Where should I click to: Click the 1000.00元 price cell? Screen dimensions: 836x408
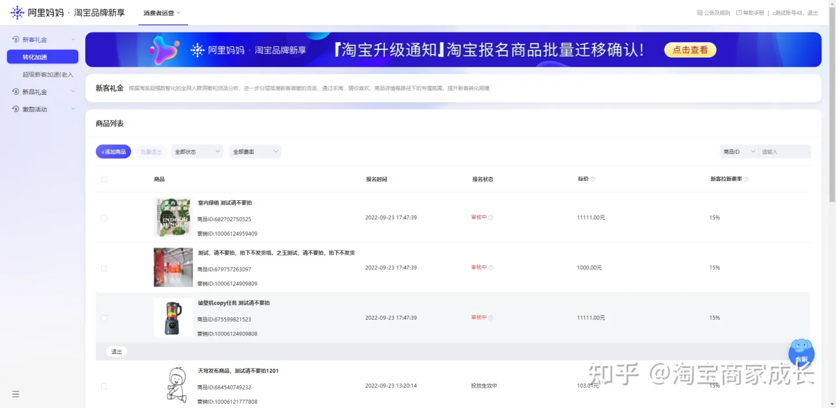[x=589, y=268]
